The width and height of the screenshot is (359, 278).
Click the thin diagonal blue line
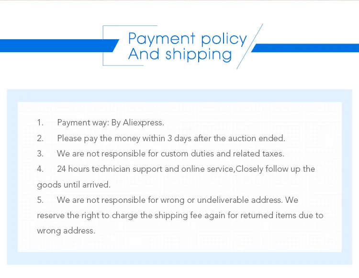(x=249, y=46)
